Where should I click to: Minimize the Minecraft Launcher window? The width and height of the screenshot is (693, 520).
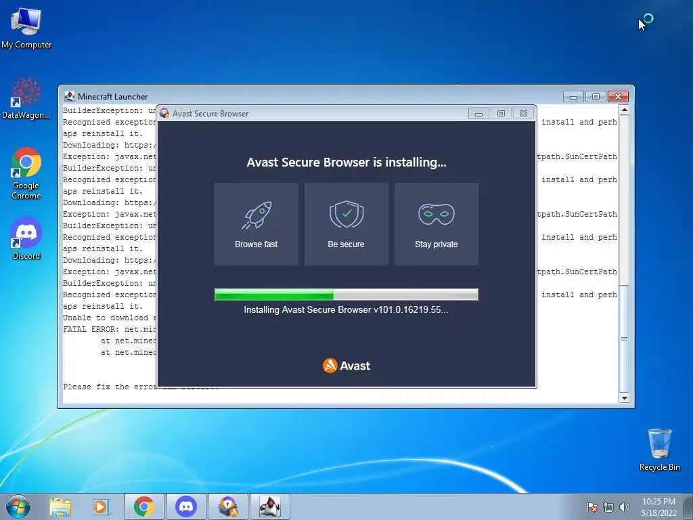tap(573, 96)
